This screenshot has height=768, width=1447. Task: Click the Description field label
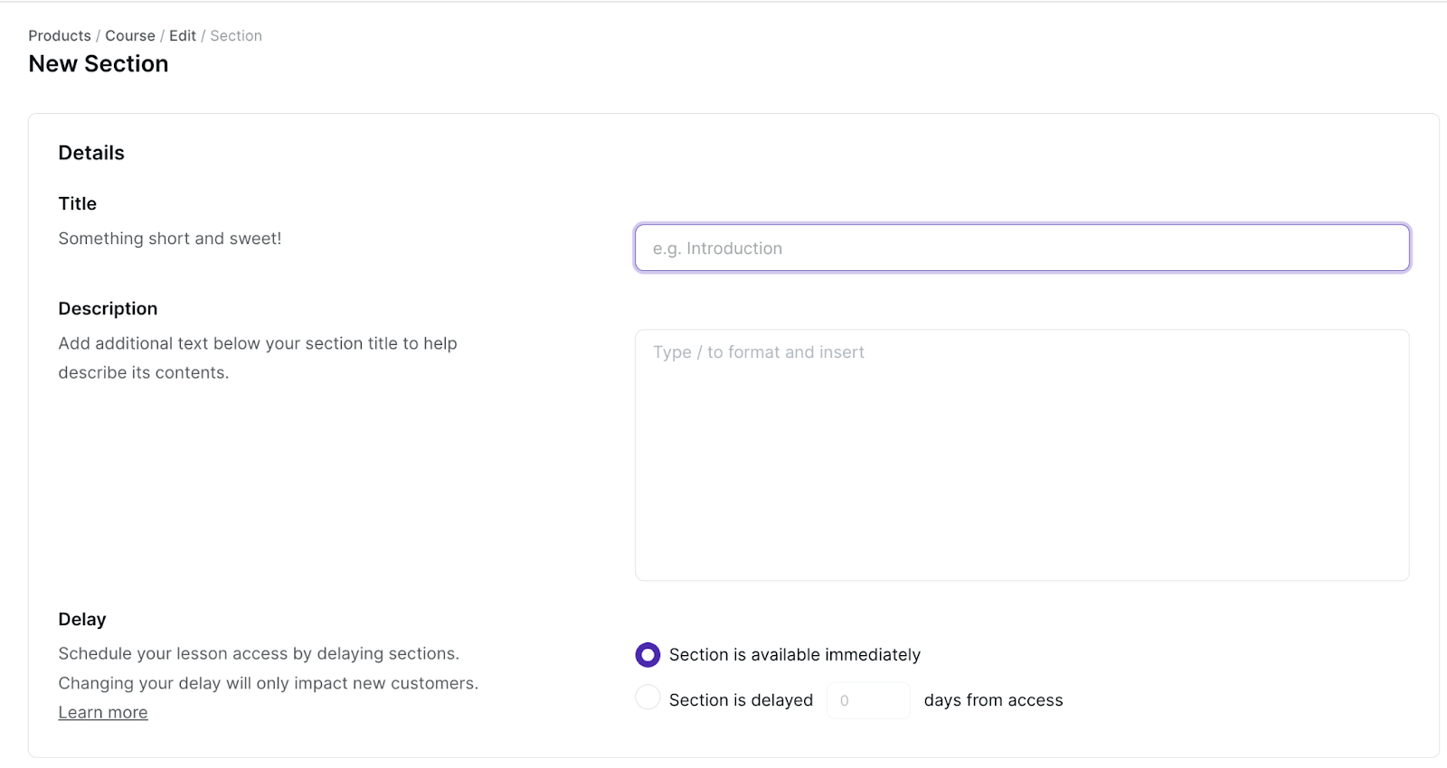point(108,309)
